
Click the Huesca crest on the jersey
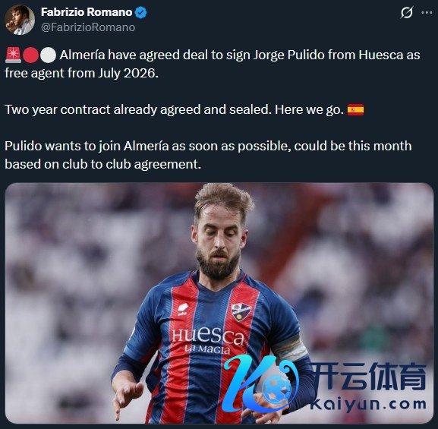pos(240,312)
